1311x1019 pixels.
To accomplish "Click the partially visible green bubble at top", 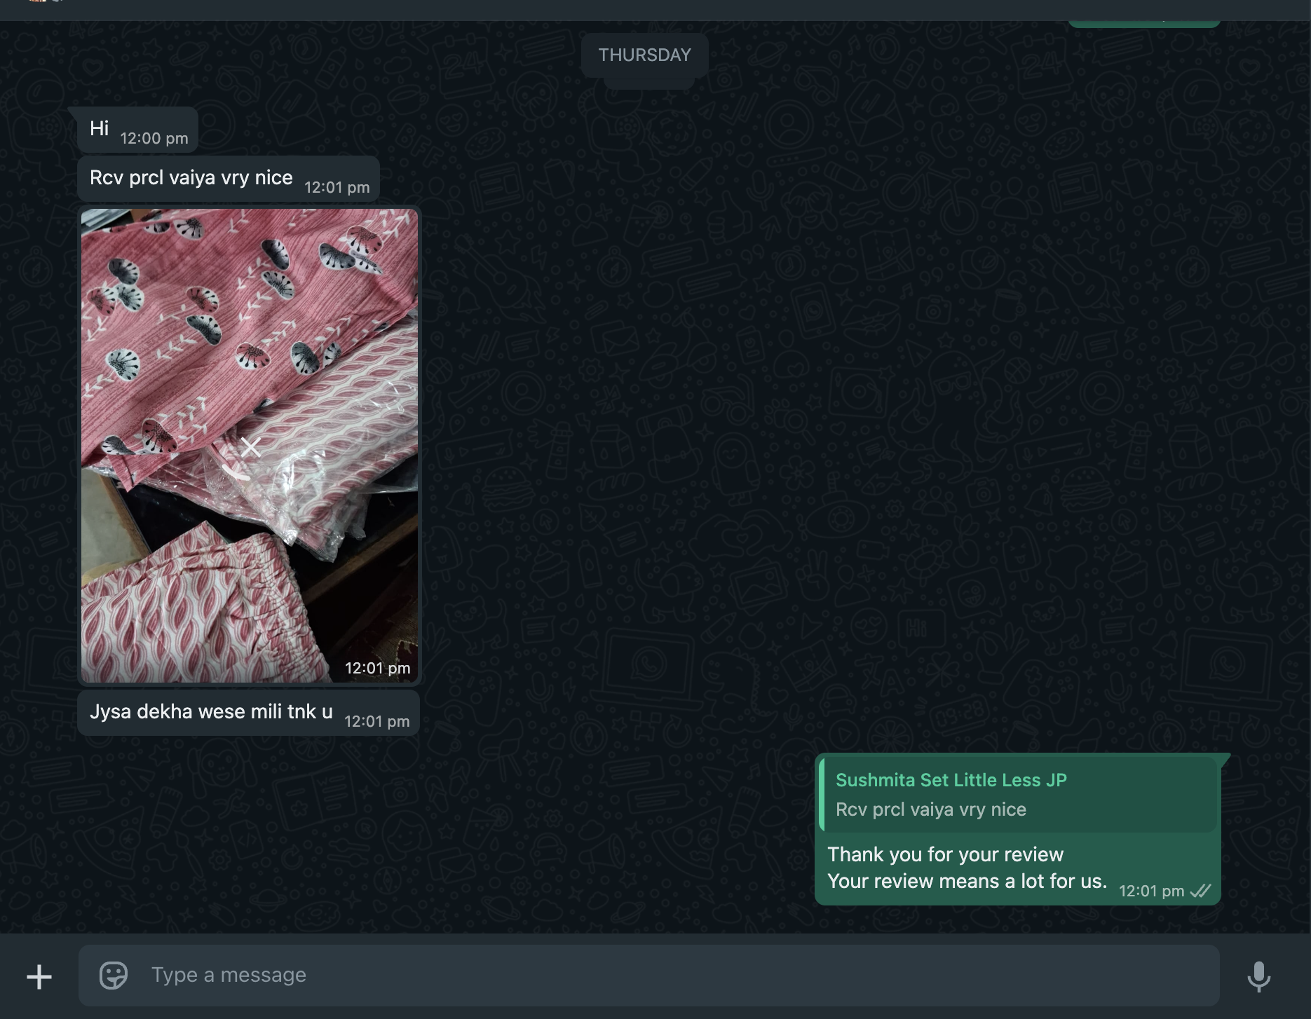I will [1143, 23].
